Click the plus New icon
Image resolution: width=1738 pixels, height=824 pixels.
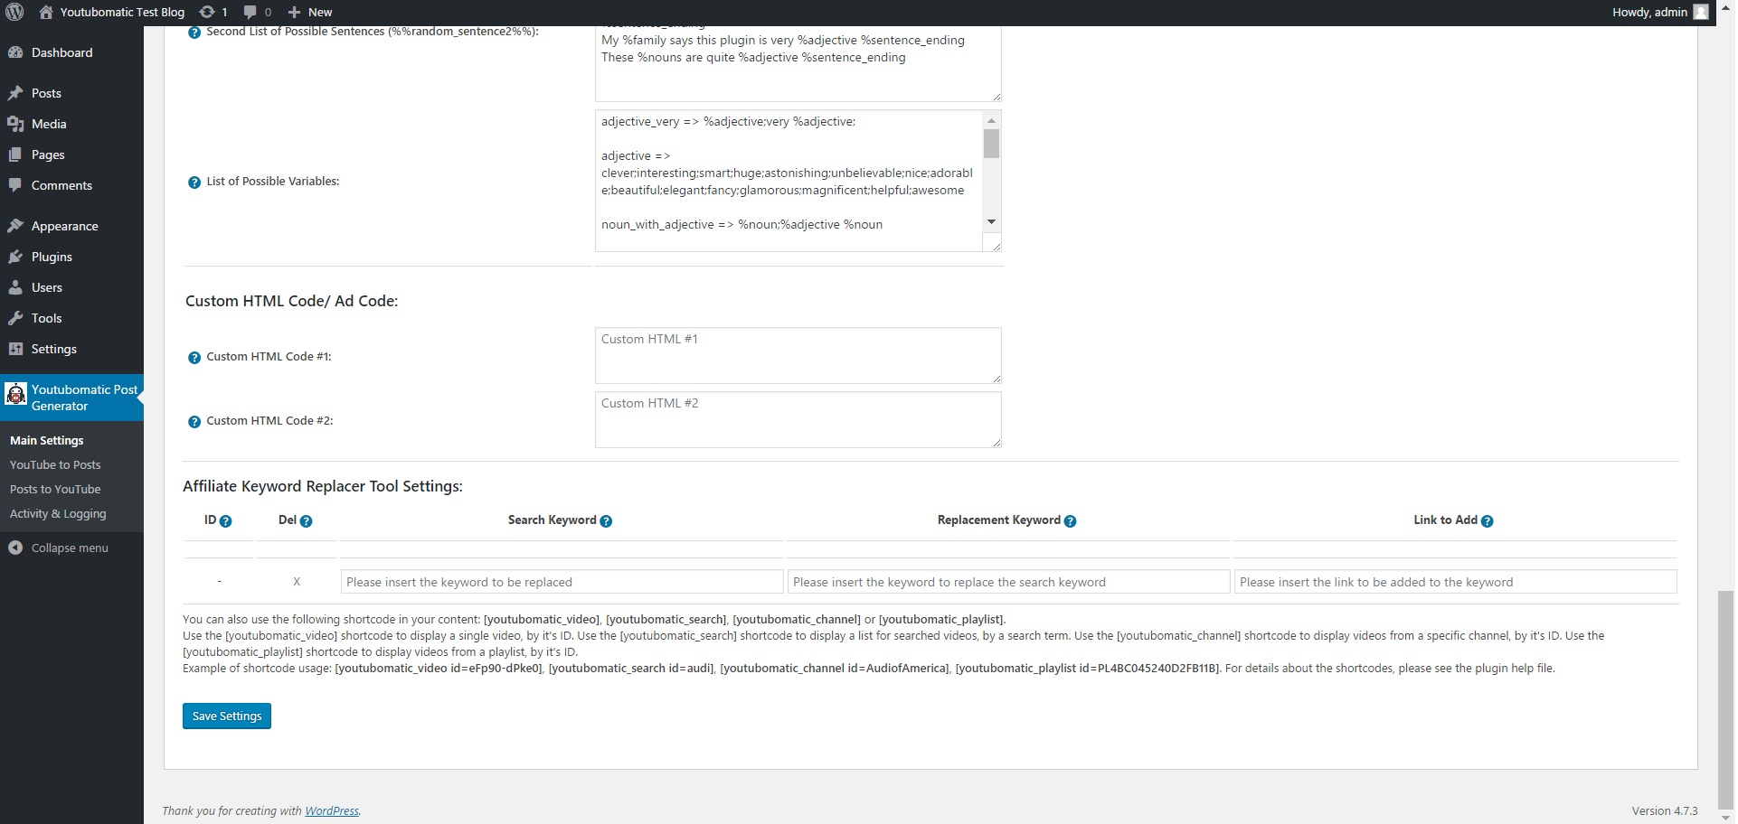point(294,12)
